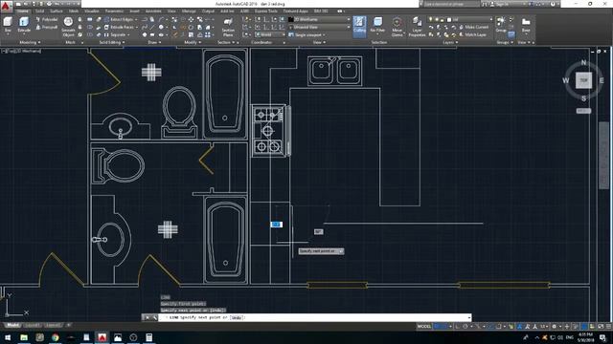This screenshot has height=344, width=613.
Task: Open the Unsaved View dropdown
Action: [x=319, y=27]
